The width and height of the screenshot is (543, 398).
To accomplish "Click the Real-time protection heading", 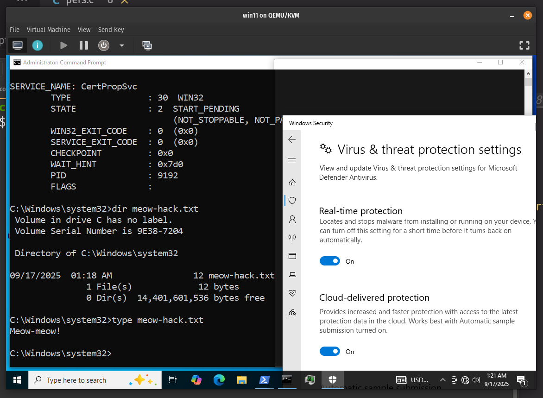I will click(360, 211).
